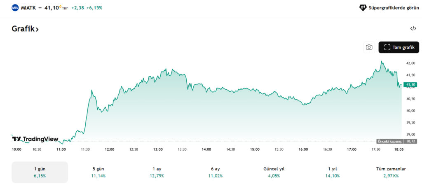Show the Tüm zamanlar range

coord(391,172)
